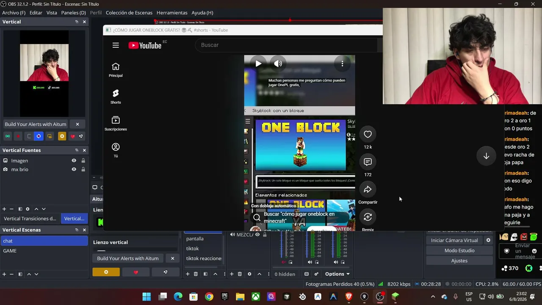This screenshot has width=542, height=305.
Task: Move scene down in Vertical Escenas
Action: tap(36, 274)
